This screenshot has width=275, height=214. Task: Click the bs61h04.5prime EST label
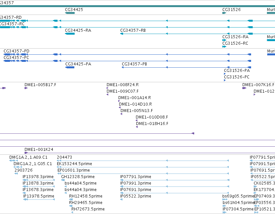click(238, 203)
